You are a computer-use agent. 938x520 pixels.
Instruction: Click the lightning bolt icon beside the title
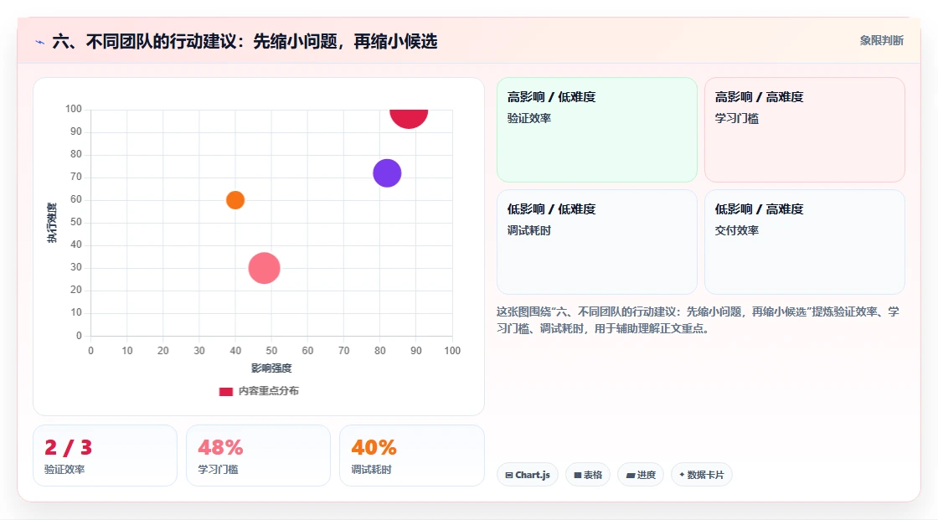pyautogui.click(x=40, y=42)
